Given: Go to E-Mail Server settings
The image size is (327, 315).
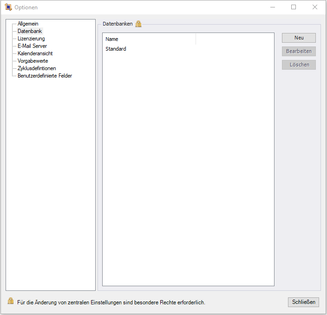Looking at the screenshot, I should point(32,46).
